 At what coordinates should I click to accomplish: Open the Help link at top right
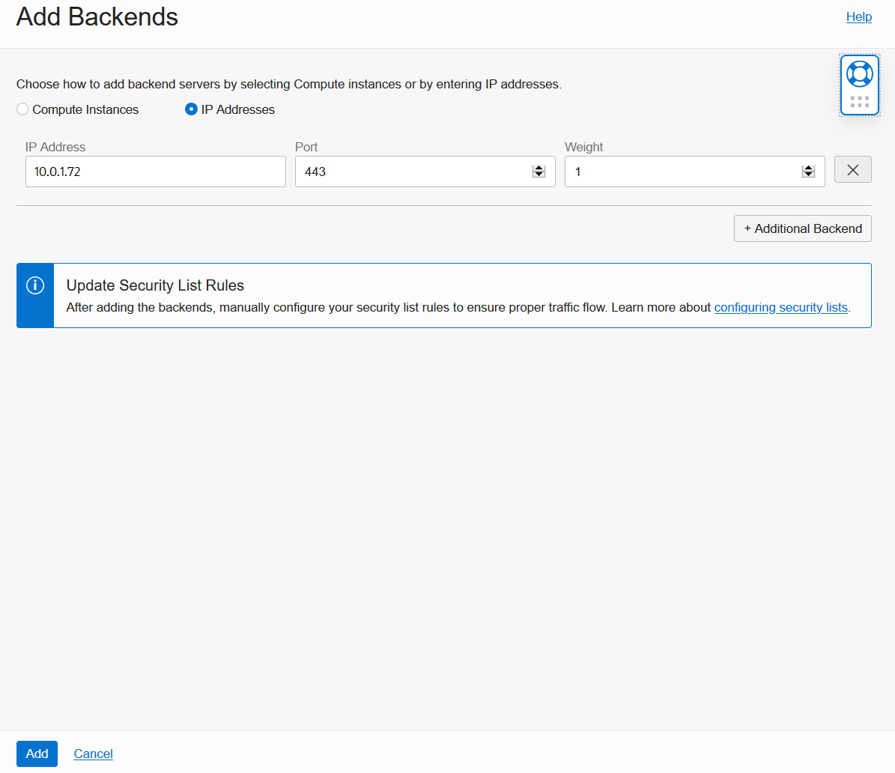click(858, 16)
